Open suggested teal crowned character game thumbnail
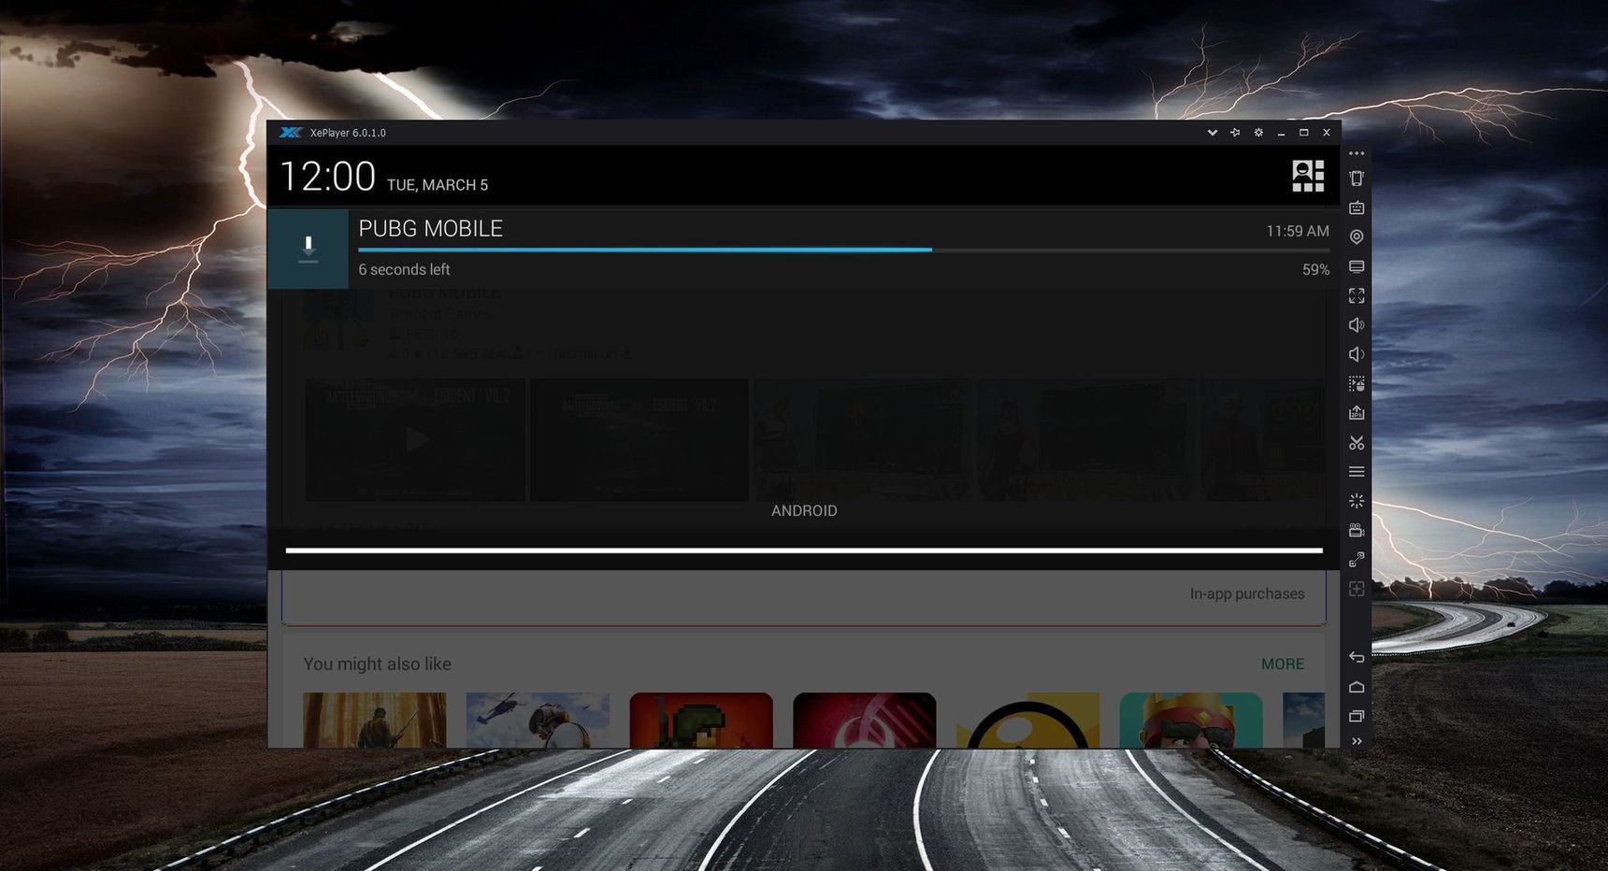Image resolution: width=1608 pixels, height=871 pixels. pyautogui.click(x=1191, y=720)
